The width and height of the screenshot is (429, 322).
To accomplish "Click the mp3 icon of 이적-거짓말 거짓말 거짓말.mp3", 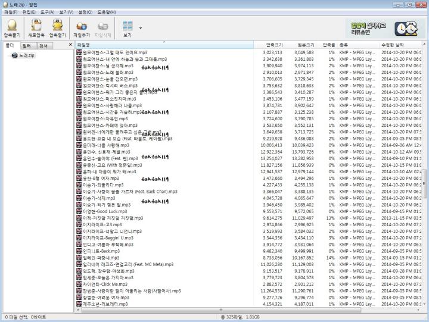I will 79,218.
